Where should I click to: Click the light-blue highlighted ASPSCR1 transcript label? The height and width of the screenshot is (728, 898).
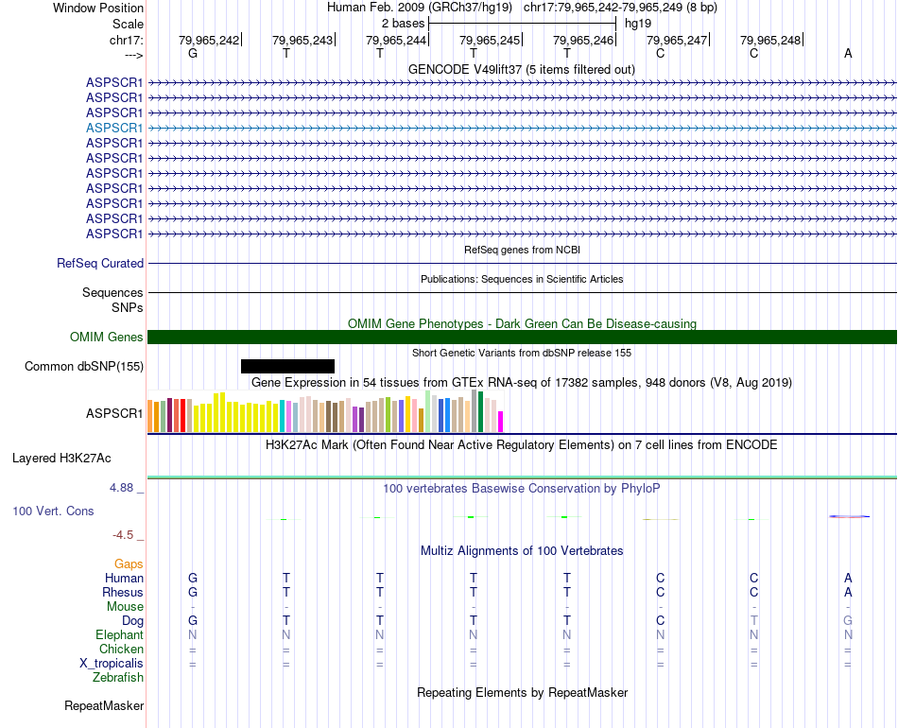114,128
